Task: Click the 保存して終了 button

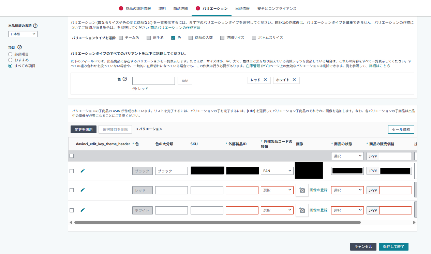Action: [393, 246]
